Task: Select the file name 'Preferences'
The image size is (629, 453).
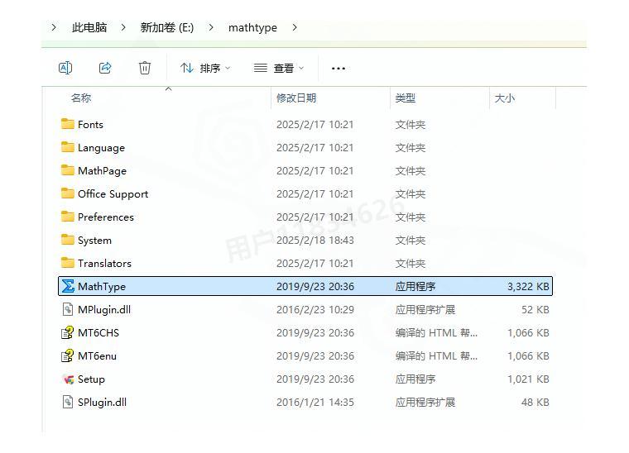Action: pos(105,217)
